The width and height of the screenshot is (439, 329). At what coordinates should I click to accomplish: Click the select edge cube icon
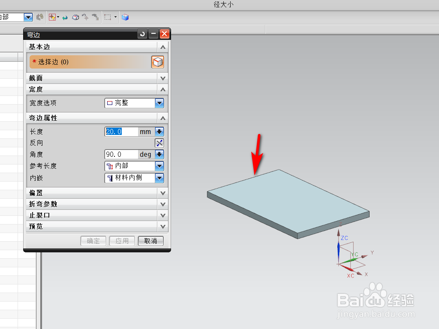(x=158, y=62)
